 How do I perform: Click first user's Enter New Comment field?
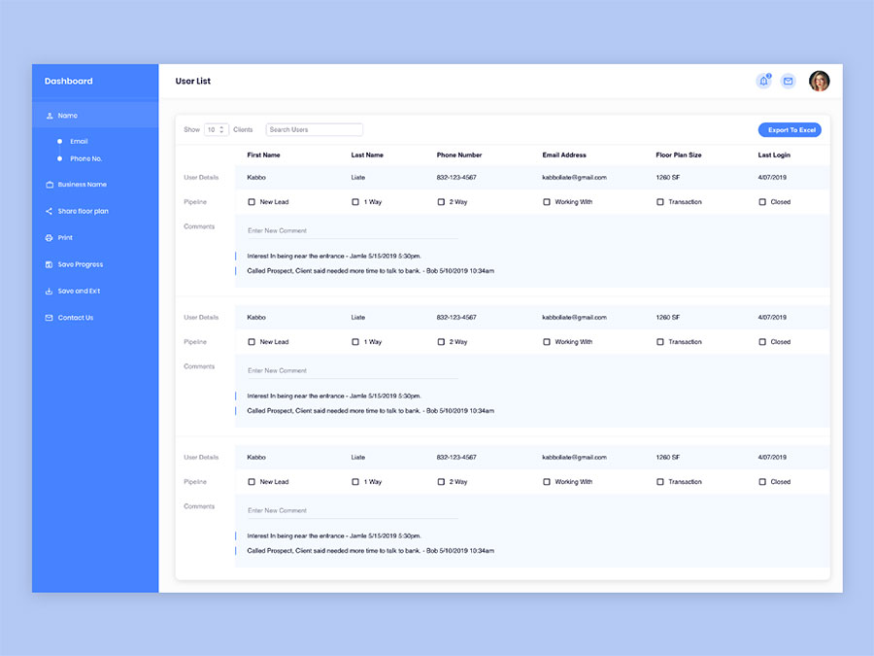(353, 231)
